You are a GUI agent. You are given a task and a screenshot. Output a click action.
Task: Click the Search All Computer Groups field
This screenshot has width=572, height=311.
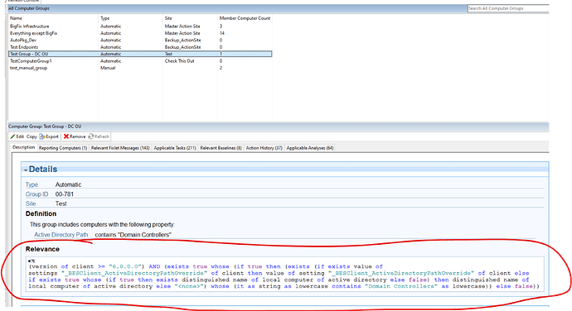tap(508, 8)
